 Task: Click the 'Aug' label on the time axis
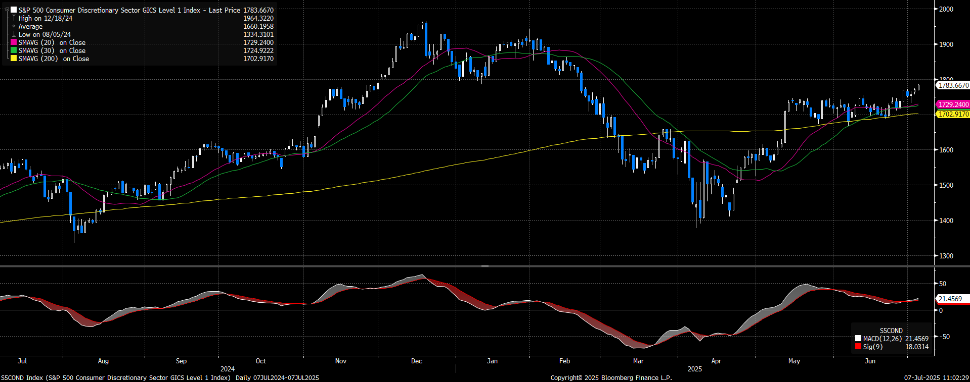click(103, 361)
